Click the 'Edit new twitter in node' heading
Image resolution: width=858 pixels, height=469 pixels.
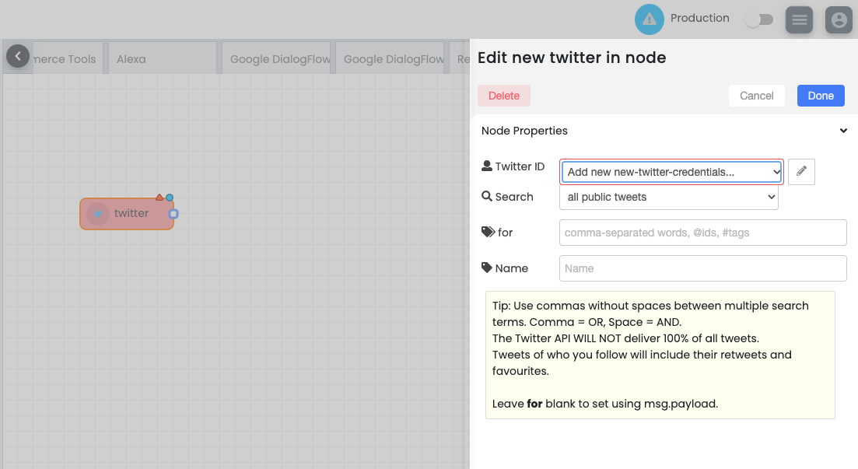[x=572, y=58]
